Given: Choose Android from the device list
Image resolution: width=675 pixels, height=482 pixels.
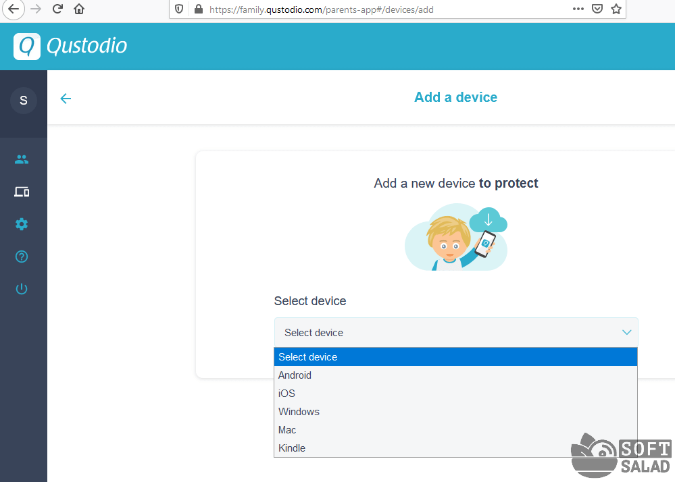Looking at the screenshot, I should pos(295,375).
